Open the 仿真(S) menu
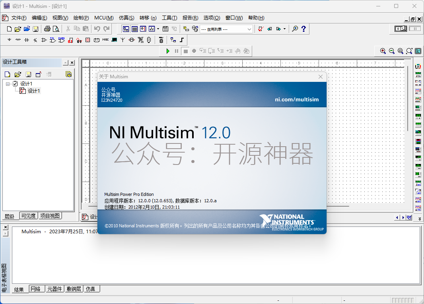 click(126, 18)
